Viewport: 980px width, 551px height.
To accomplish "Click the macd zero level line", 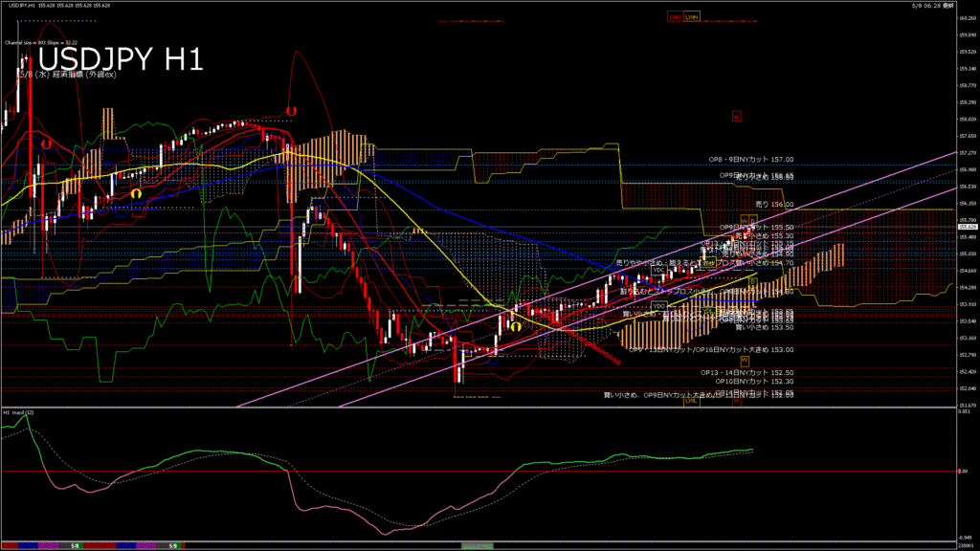I will [479, 472].
